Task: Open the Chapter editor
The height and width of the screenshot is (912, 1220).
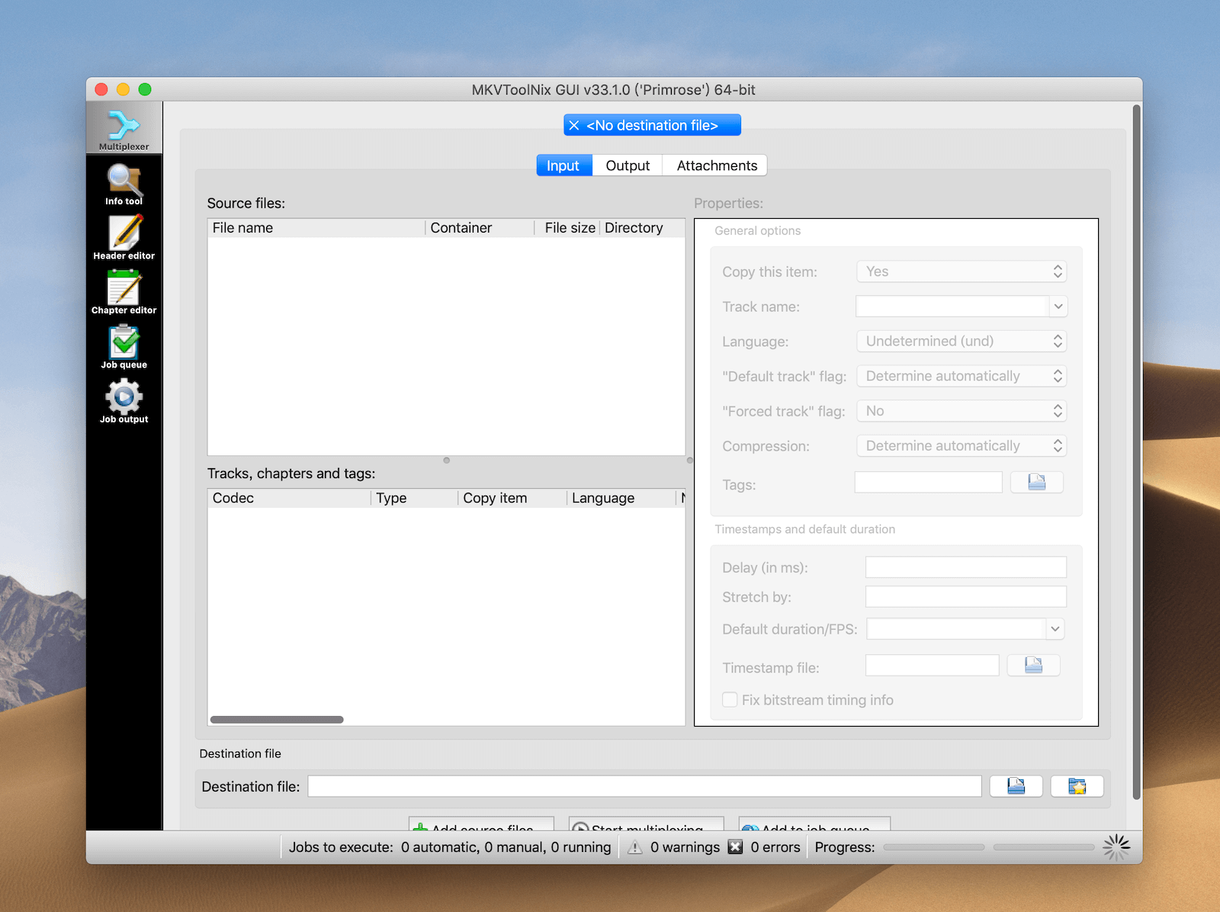Action: coord(124,292)
